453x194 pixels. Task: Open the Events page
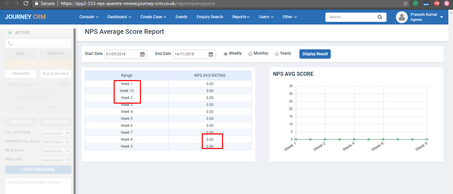click(181, 17)
